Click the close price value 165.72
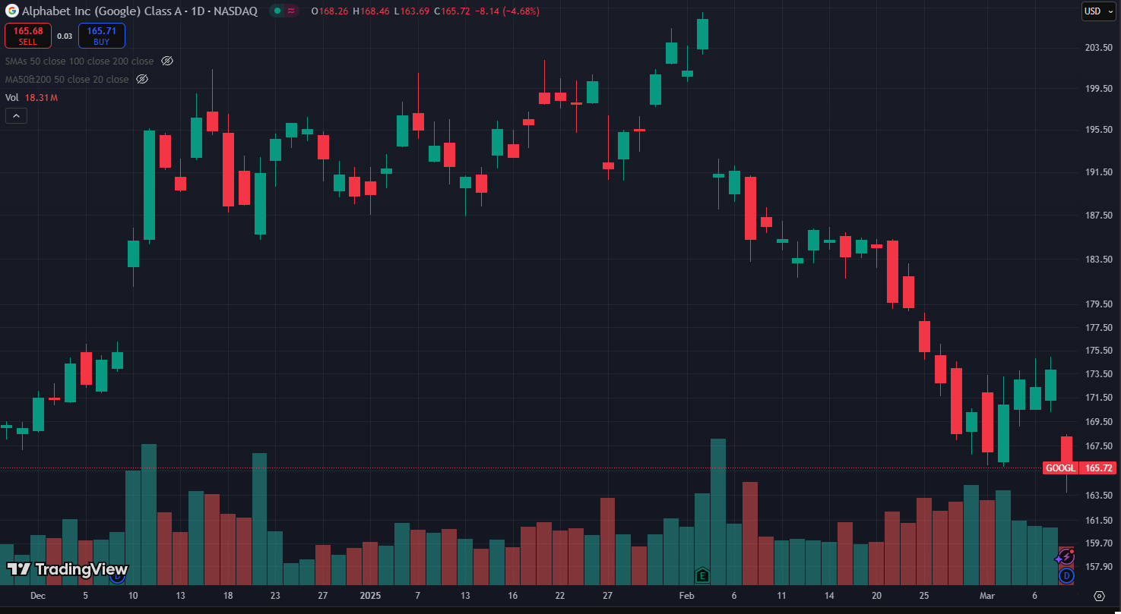 tap(458, 11)
